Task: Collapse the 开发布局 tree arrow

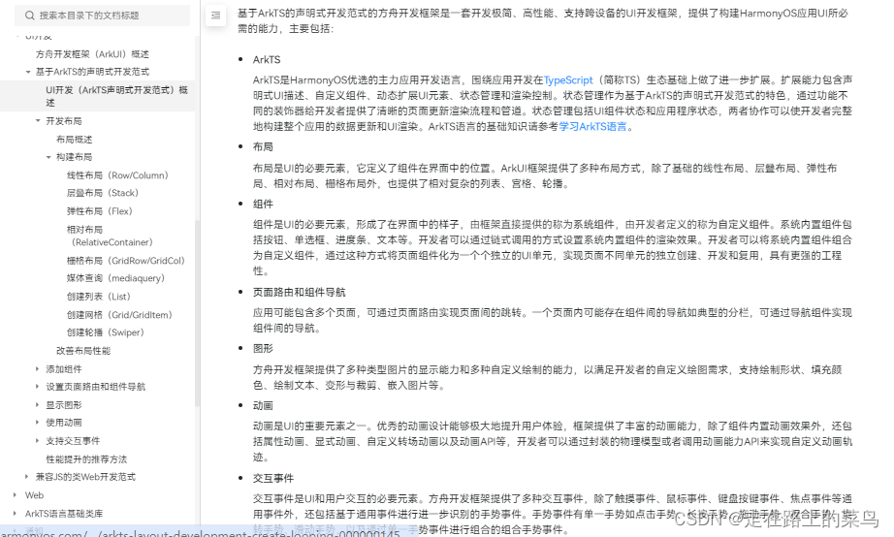Action: pos(38,121)
